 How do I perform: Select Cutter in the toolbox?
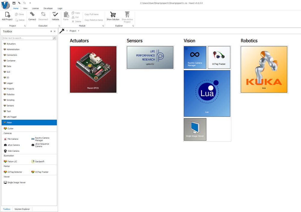[9, 129]
